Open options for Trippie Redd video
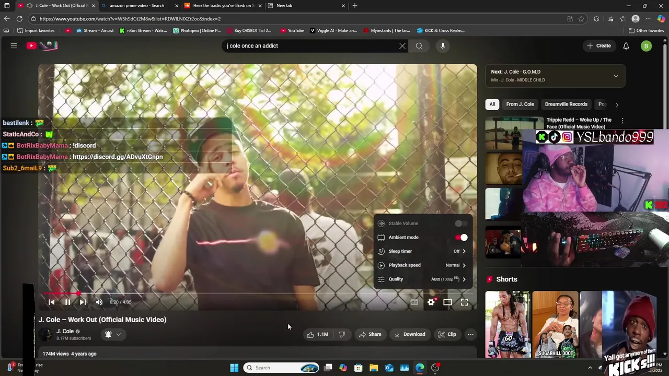This screenshot has width=669, height=376. [622, 121]
